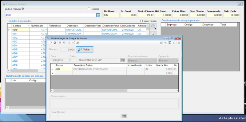
Task: Click the Referencia column header
Action: (57, 26)
